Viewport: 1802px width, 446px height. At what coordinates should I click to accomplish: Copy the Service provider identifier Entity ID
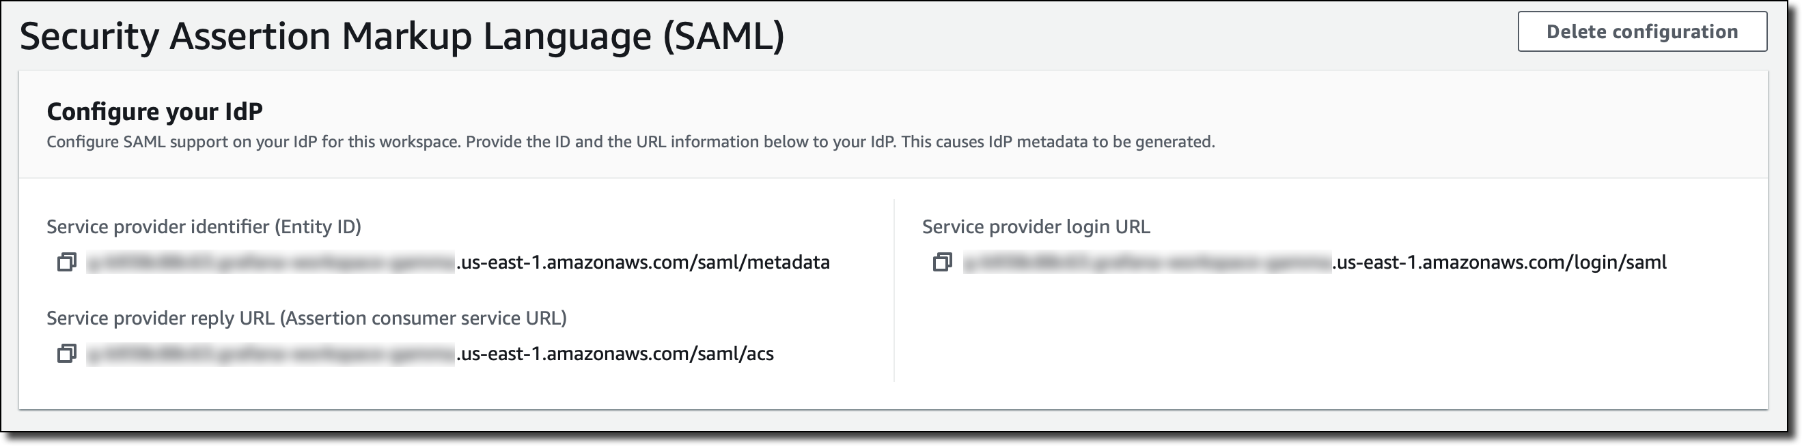[66, 263]
